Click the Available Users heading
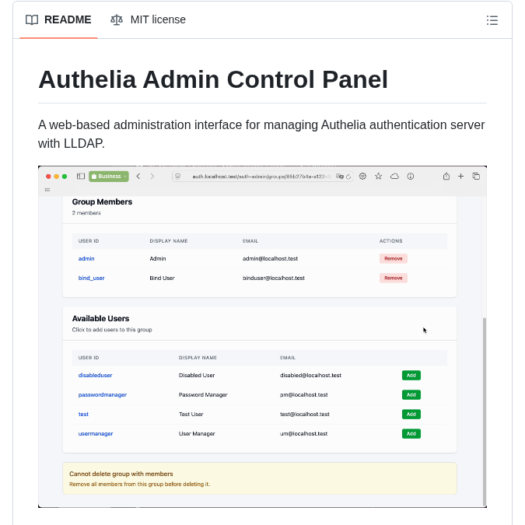 pyautogui.click(x=100, y=318)
